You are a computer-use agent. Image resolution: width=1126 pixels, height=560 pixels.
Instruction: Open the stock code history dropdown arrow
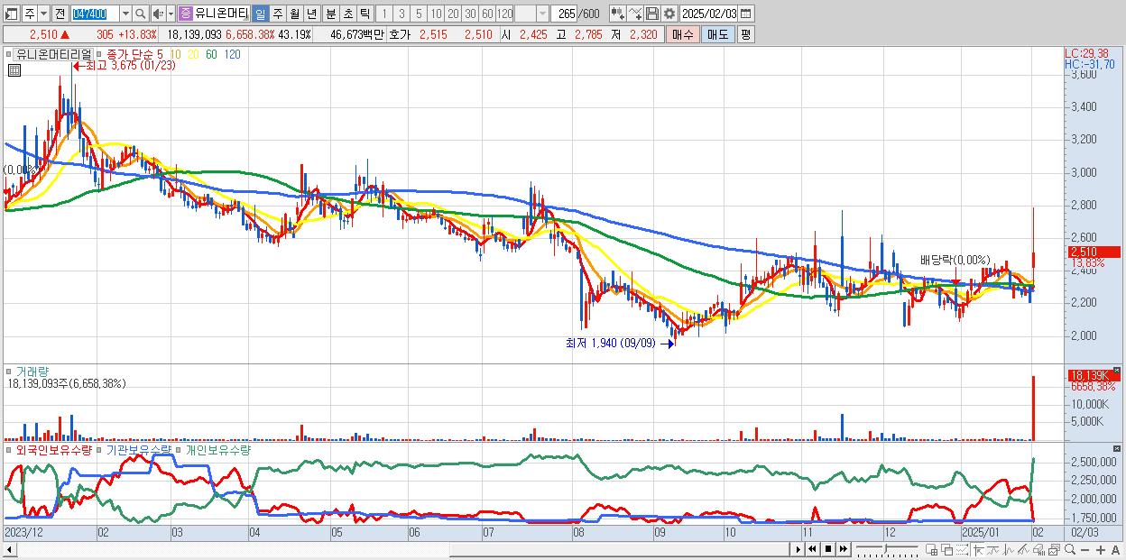pos(125,14)
